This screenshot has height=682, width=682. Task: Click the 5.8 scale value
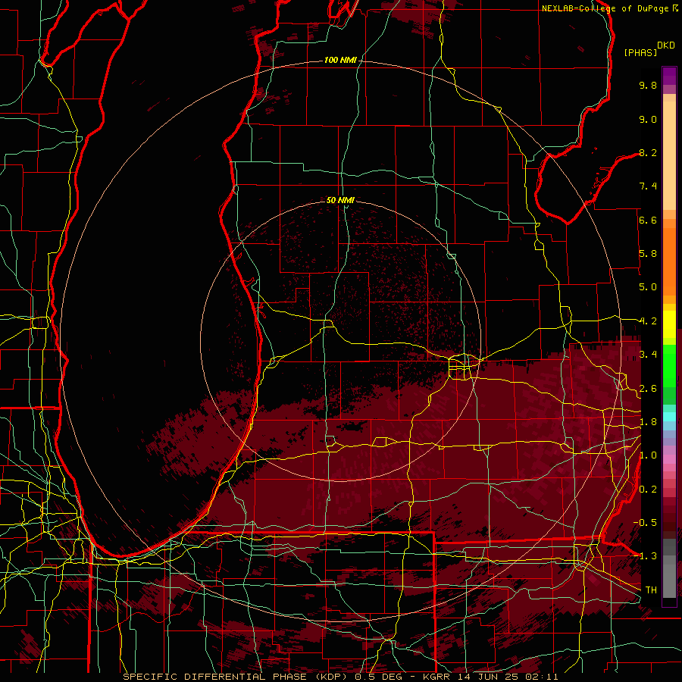(648, 254)
